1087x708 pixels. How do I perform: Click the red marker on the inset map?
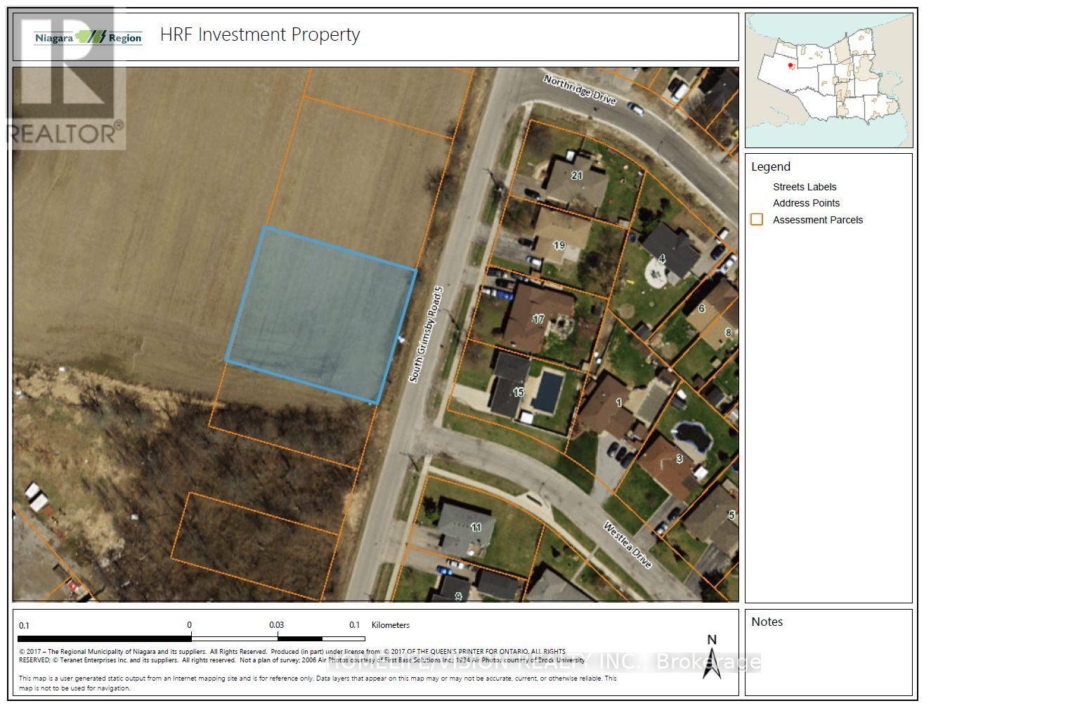[x=790, y=65]
